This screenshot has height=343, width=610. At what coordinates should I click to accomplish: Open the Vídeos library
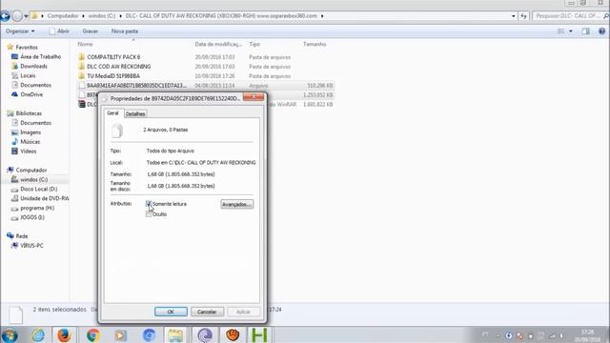[x=28, y=151]
